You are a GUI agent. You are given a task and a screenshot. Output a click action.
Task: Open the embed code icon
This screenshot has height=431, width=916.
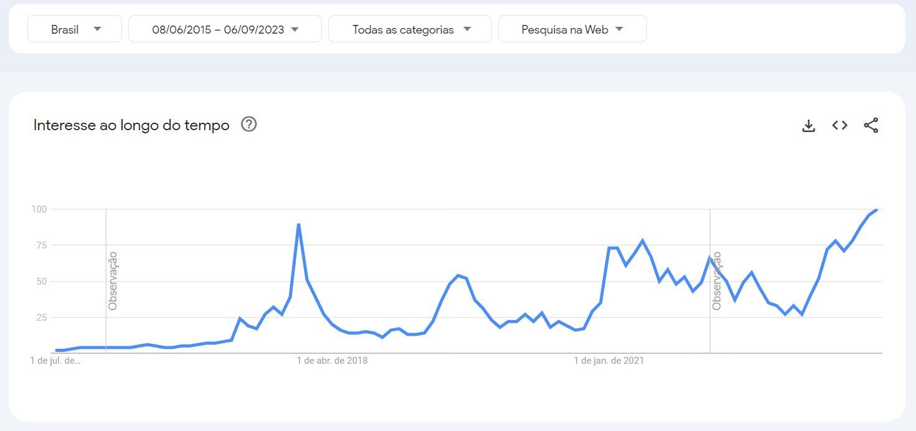(x=839, y=125)
